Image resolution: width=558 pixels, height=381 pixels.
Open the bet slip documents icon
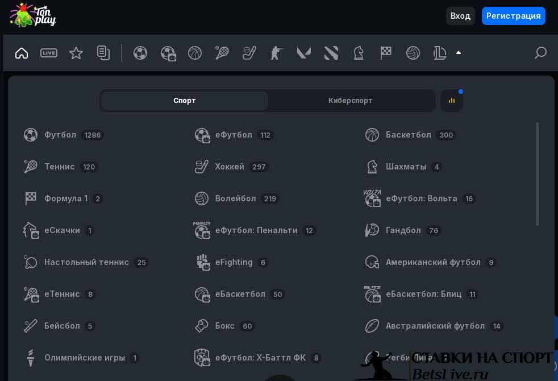[x=103, y=53]
